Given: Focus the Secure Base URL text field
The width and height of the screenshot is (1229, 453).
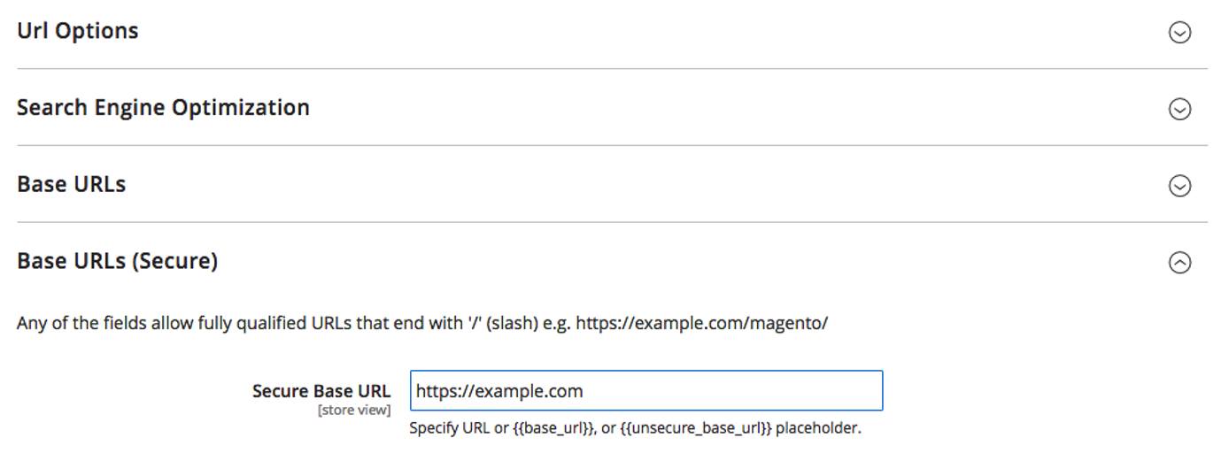Looking at the screenshot, I should point(645,391).
